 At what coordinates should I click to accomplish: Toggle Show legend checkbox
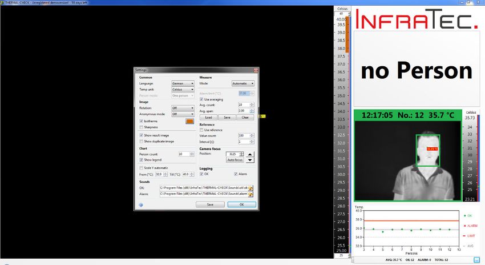(x=142, y=160)
